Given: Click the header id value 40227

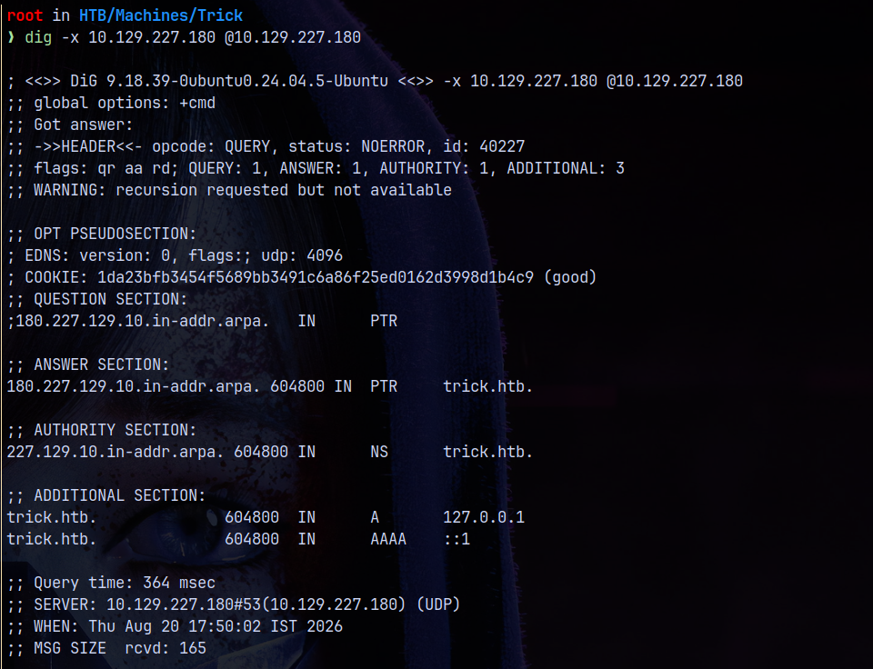Looking at the screenshot, I should coord(502,146).
